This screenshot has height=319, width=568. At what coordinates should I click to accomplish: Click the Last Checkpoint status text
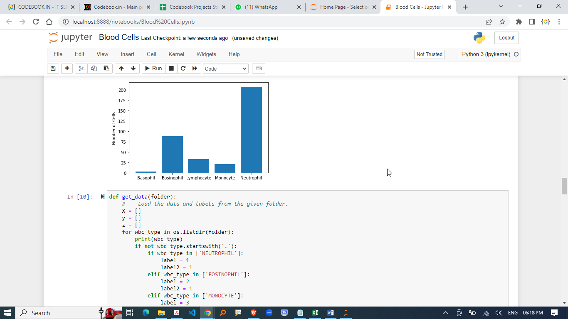tap(185, 38)
